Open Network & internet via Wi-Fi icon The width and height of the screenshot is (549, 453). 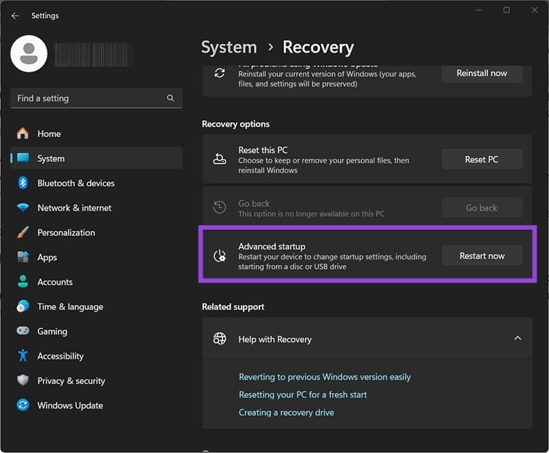(x=23, y=208)
